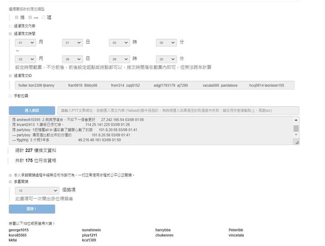Image resolution: width=325 pixels, height=246 pixels.
Task: Toggle the 推 comment type checkbox
Action: tap(17, 17)
